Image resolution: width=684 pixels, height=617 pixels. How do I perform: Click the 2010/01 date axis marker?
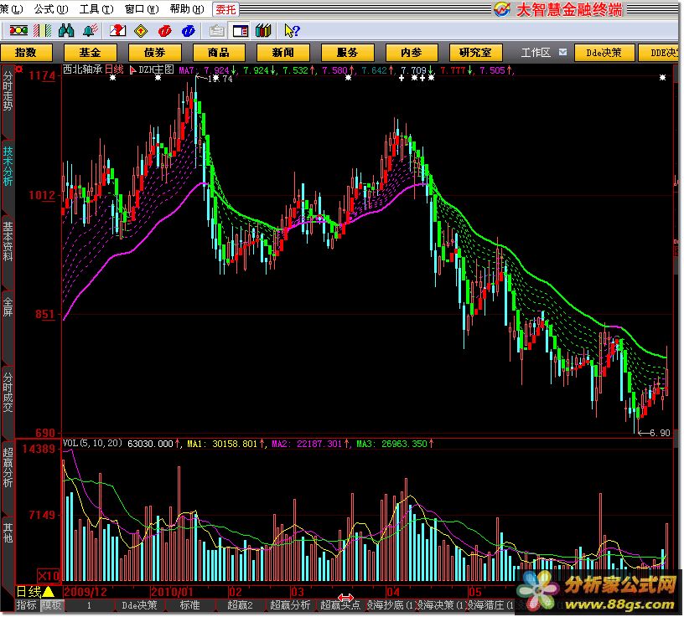click(x=172, y=592)
